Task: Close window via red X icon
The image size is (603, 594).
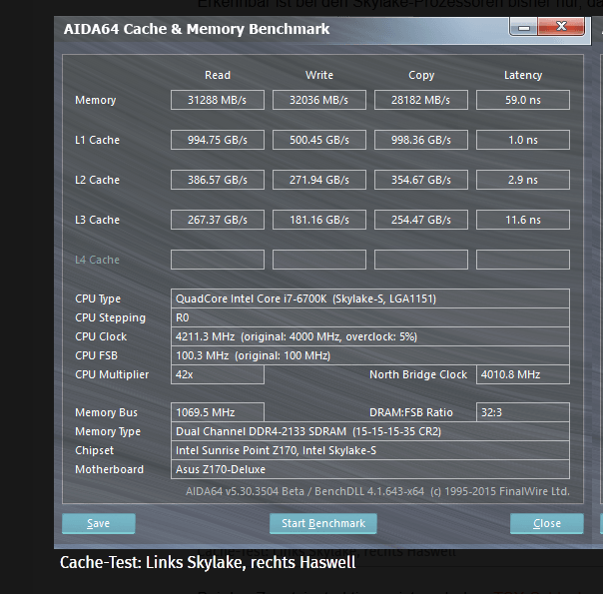Action: click(561, 27)
